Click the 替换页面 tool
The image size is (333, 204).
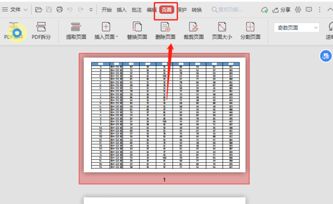pyautogui.click(x=137, y=31)
